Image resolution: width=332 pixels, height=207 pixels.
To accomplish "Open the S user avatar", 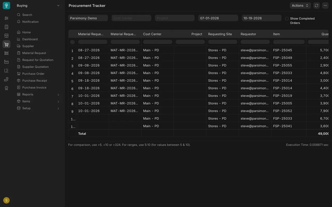I will [x=6, y=200].
